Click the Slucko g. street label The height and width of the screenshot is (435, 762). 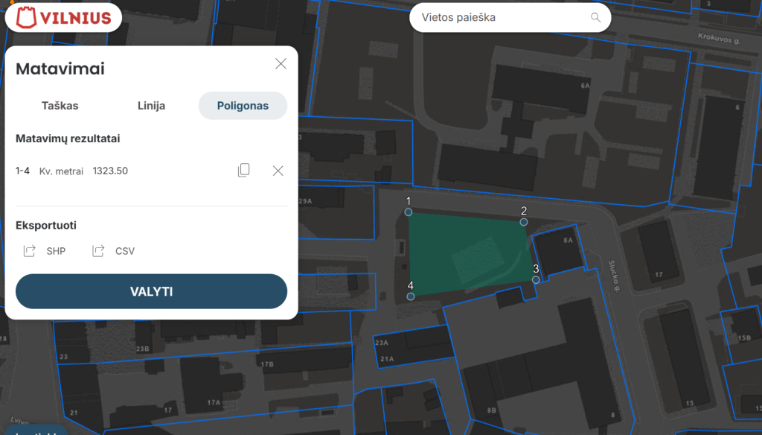[x=615, y=276]
